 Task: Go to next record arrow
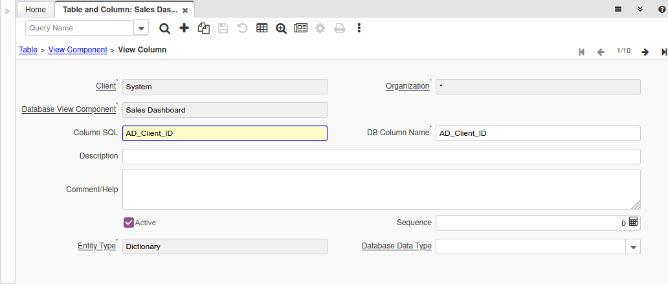coord(645,52)
